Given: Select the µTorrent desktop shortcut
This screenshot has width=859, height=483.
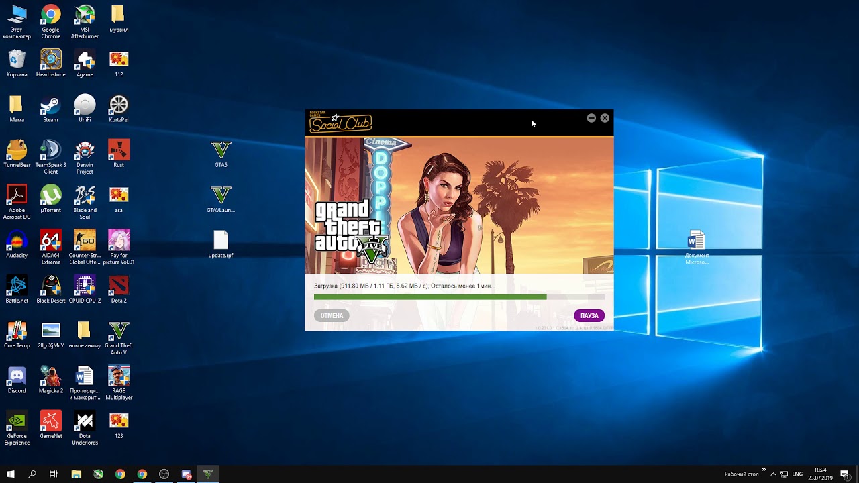Looking at the screenshot, I should [50, 199].
